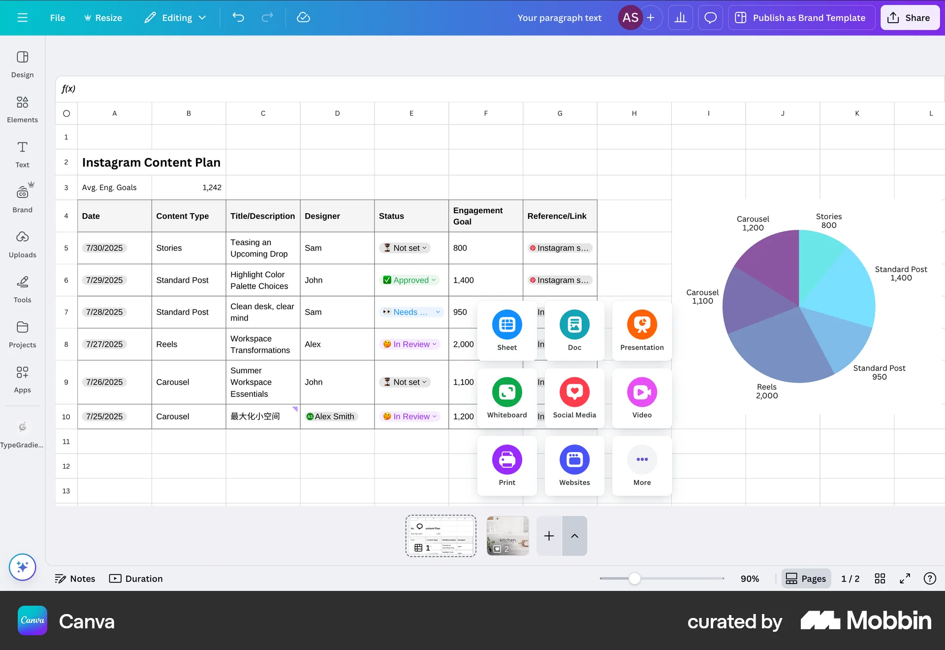This screenshot has height=650, width=945.
Task: Open the Resize menu
Action: 103,18
